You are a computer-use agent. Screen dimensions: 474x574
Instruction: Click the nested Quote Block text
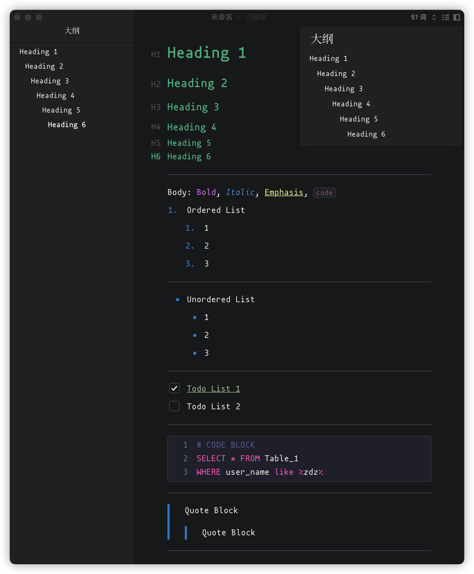click(229, 533)
